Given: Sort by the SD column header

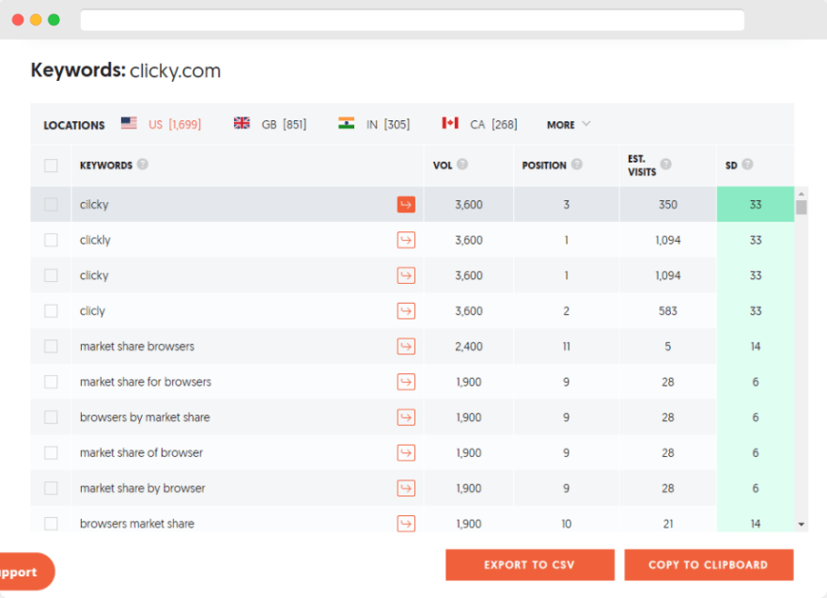Looking at the screenshot, I should pyautogui.click(x=731, y=165).
